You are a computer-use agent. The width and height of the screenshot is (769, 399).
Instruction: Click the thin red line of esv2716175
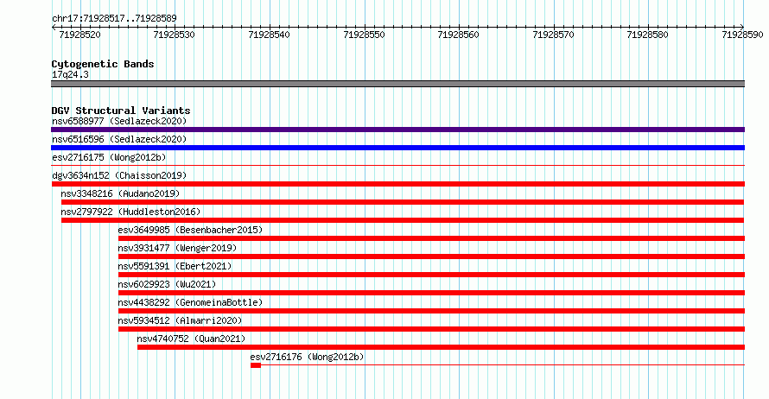397,166
